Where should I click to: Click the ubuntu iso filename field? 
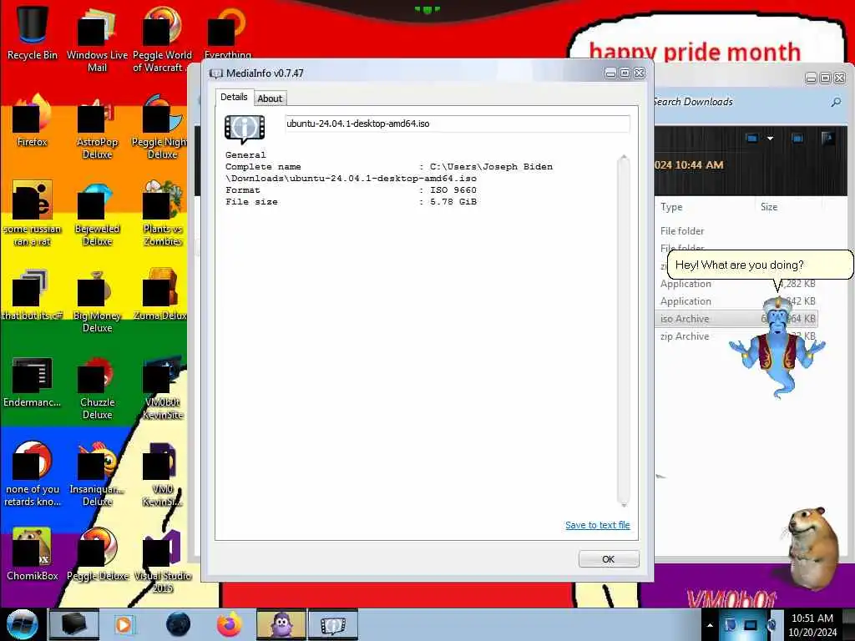click(x=457, y=124)
